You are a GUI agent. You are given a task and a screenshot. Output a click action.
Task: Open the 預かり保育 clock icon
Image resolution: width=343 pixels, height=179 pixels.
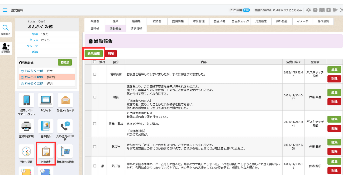tap(26, 152)
